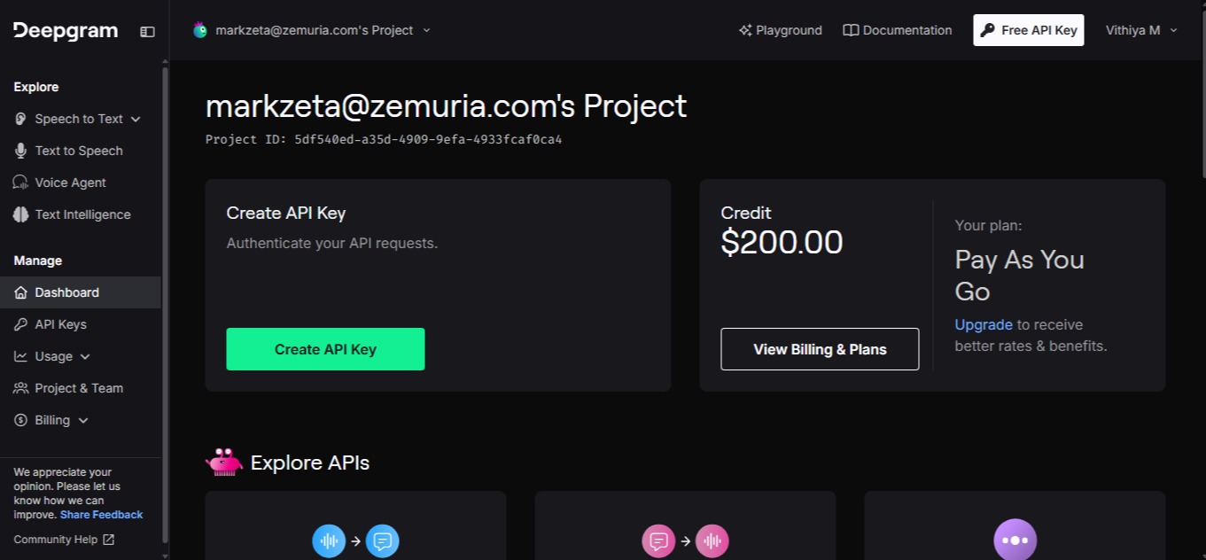
Task: Open the Share Feedback link
Action: pyautogui.click(x=101, y=515)
